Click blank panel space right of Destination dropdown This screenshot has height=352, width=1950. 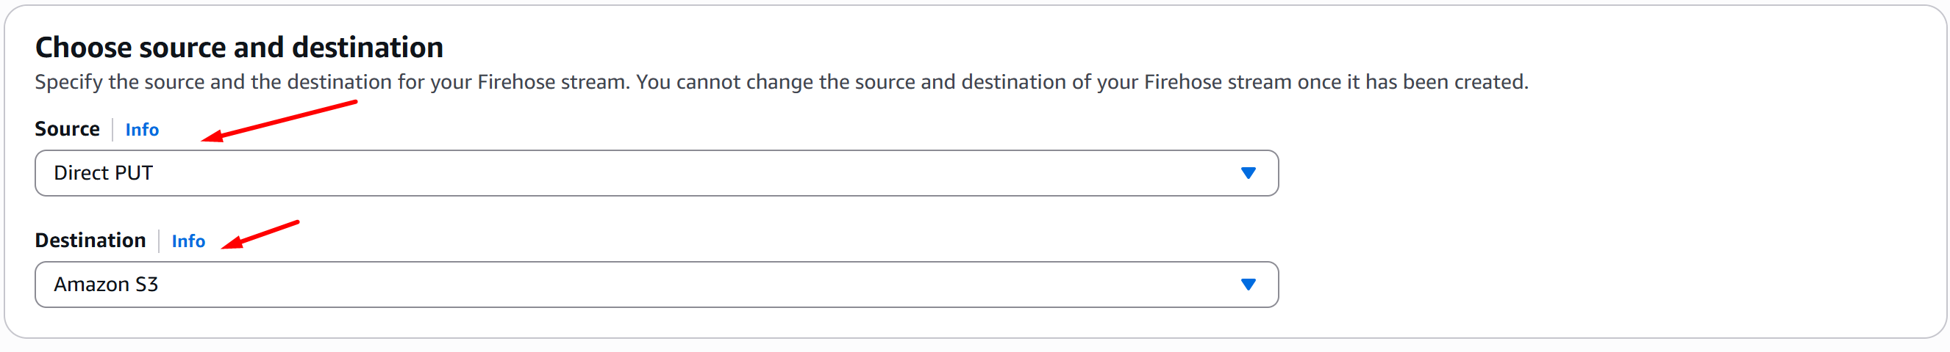(x=1590, y=285)
